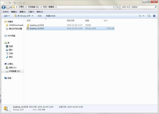Select the kuaima_v1.0.0.6 WinZip file row
Screen dimensions: 159x114
pyautogui.click(x=70, y=28)
